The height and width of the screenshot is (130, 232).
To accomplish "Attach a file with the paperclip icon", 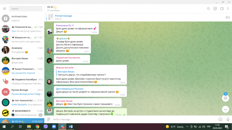I will click(x=48, y=119).
